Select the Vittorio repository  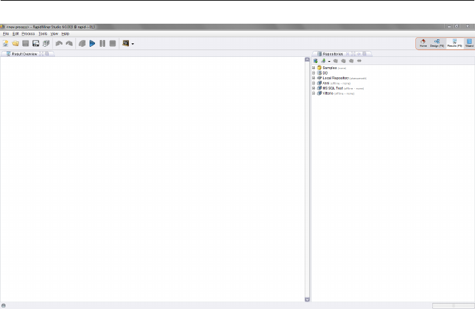[336, 94]
